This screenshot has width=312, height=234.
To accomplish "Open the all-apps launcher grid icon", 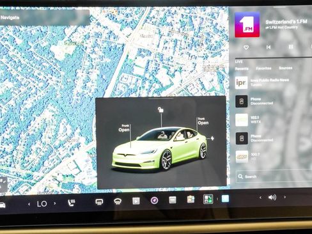I will point(208,199).
